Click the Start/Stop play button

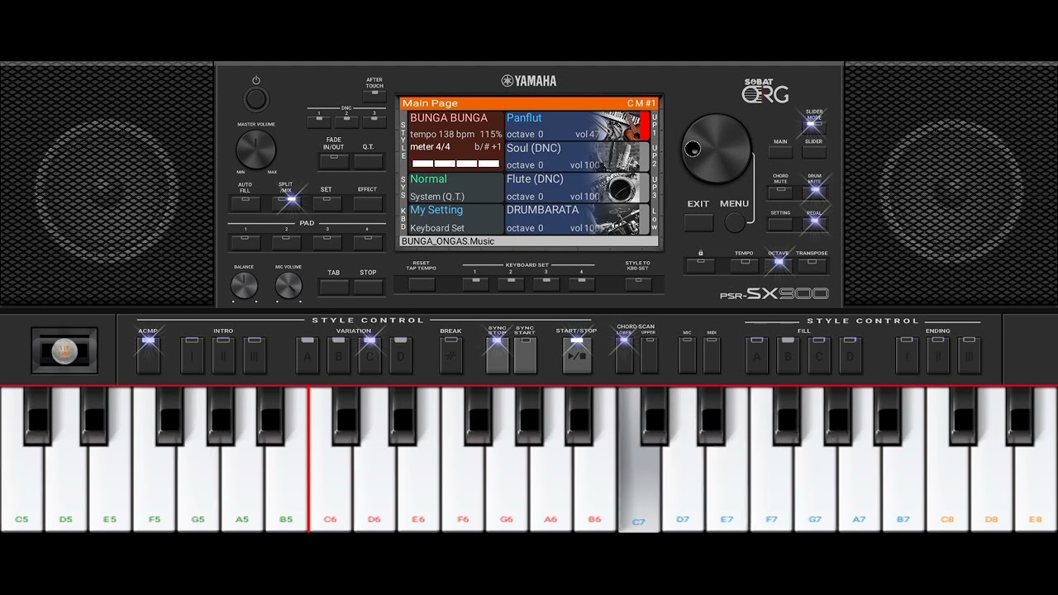coord(577,355)
